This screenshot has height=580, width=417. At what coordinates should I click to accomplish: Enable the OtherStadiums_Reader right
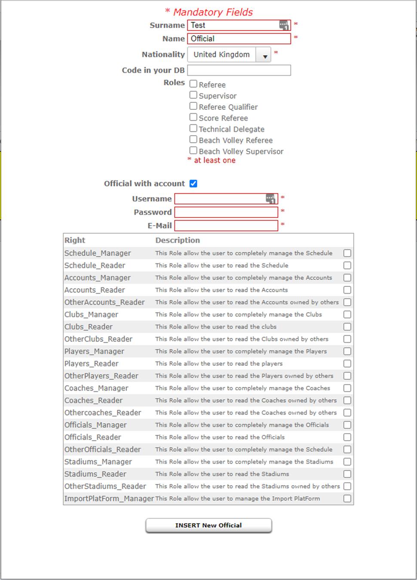coord(347,486)
